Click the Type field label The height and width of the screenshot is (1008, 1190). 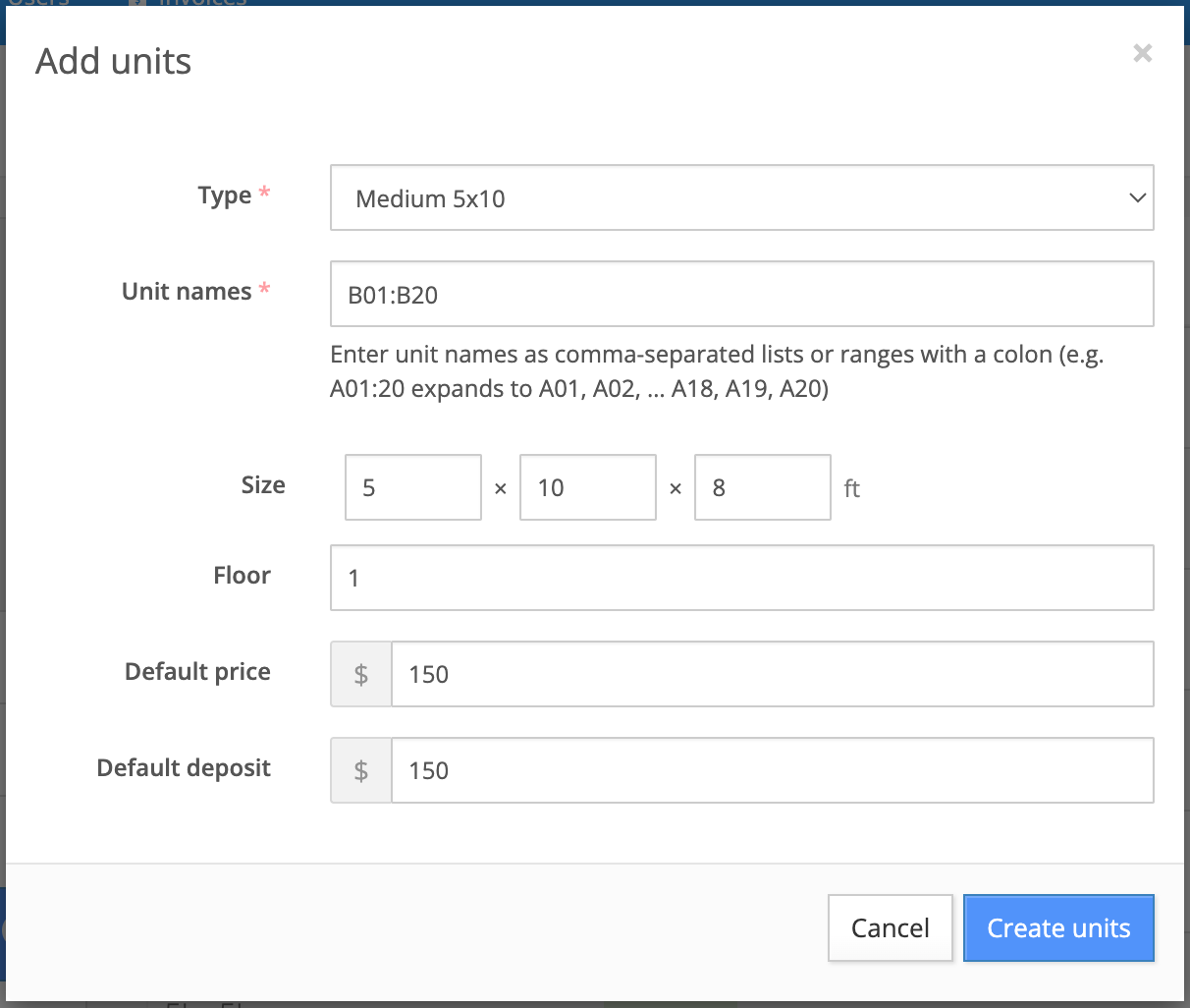[225, 196]
